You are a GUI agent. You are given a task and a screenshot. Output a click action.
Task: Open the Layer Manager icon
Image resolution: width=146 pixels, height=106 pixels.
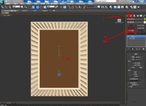(x=111, y=7)
